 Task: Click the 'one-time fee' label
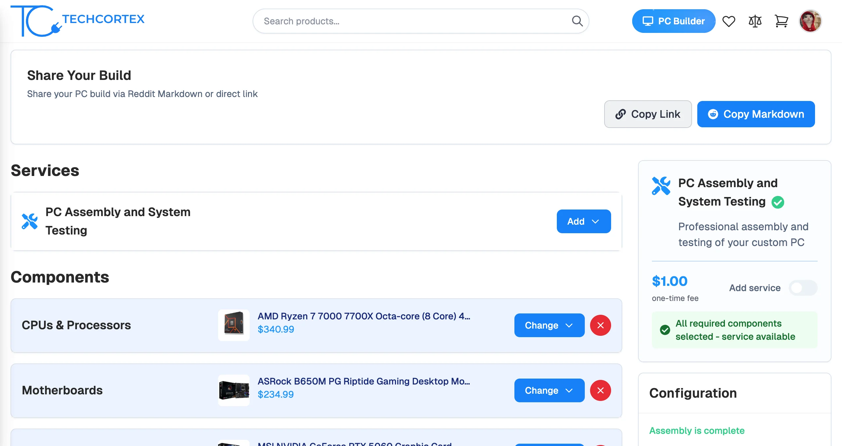click(675, 298)
